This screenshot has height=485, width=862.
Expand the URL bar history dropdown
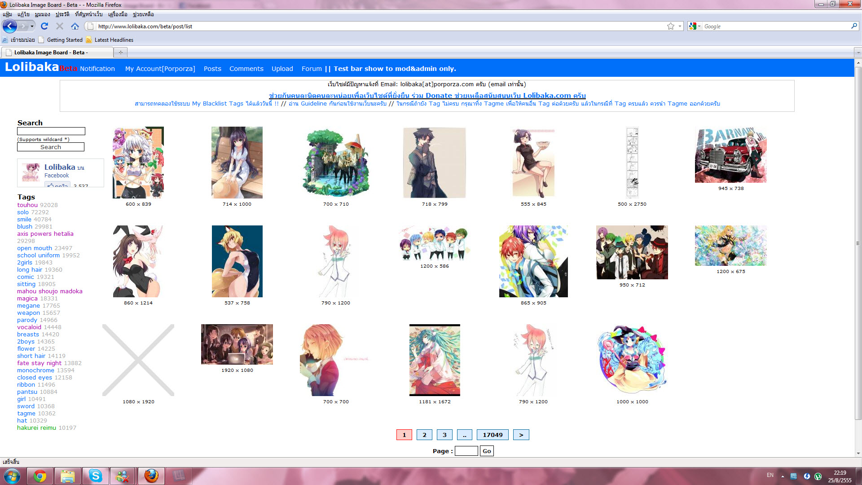point(680,26)
